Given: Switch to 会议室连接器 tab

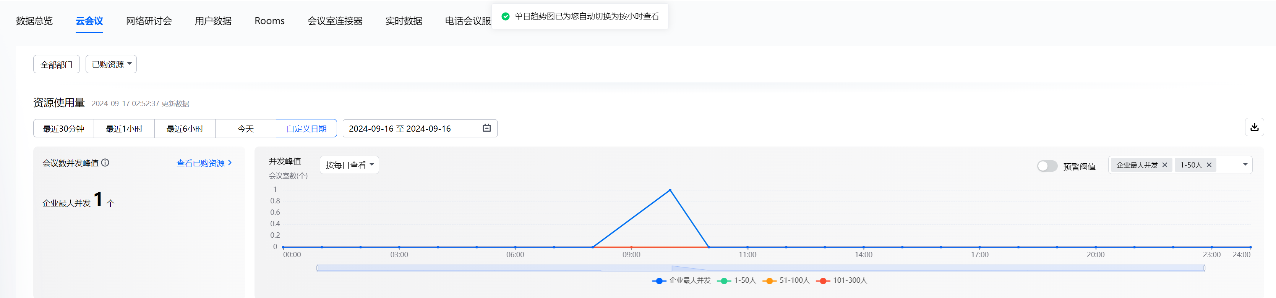Looking at the screenshot, I should pos(335,21).
